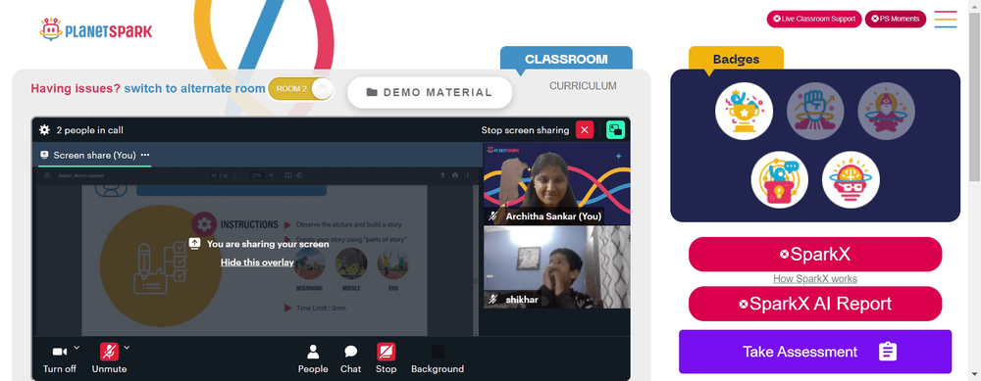This screenshot has height=381, width=981.
Task: Switch to the CURRICULUM tab
Action: pyautogui.click(x=583, y=86)
